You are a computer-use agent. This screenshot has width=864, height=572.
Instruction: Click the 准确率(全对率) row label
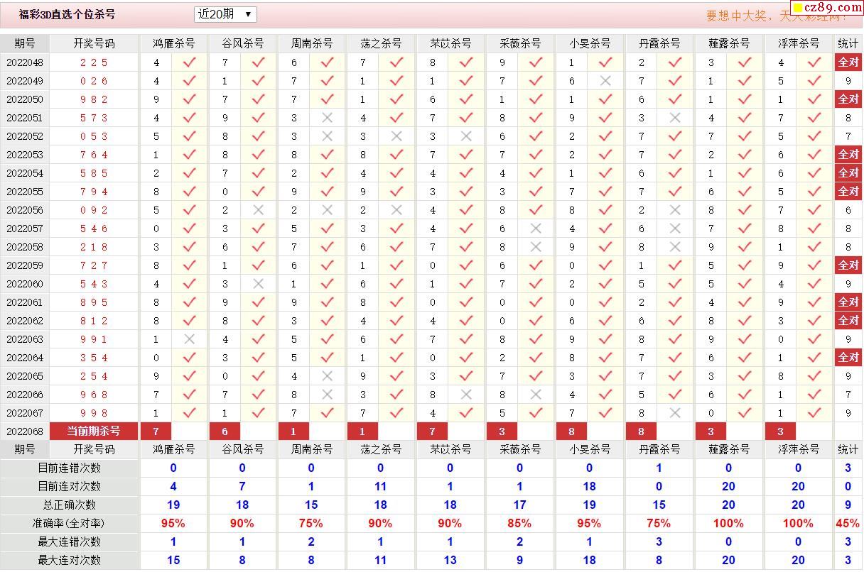[x=69, y=524]
